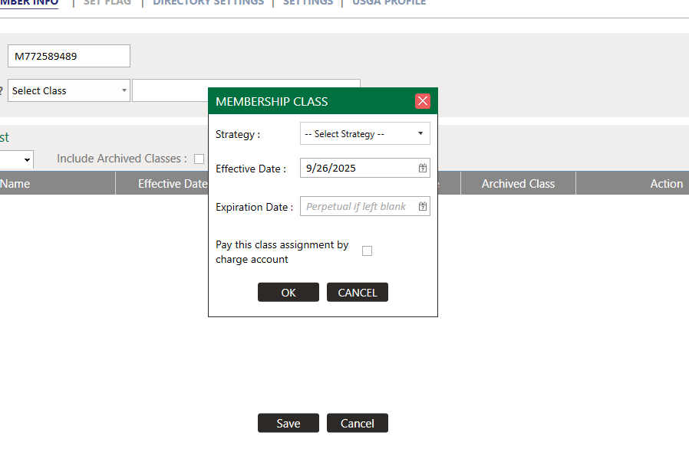Expand the Select Class dropdown

click(x=69, y=90)
